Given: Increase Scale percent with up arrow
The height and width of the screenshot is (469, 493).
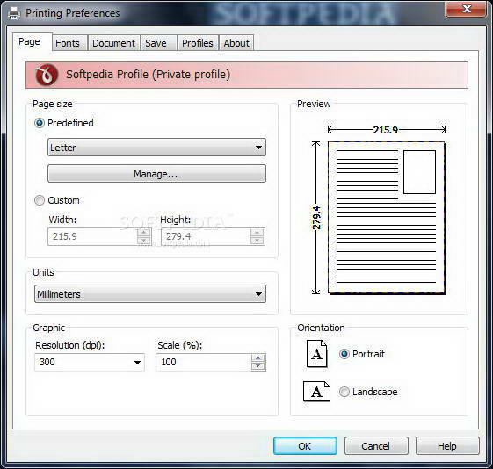Looking at the screenshot, I should point(258,358).
